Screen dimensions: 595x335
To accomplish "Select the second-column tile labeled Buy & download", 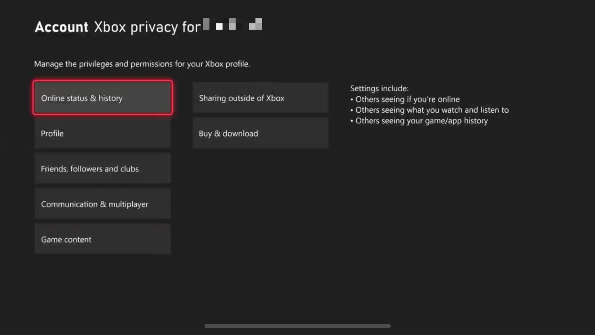I will 260,133.
